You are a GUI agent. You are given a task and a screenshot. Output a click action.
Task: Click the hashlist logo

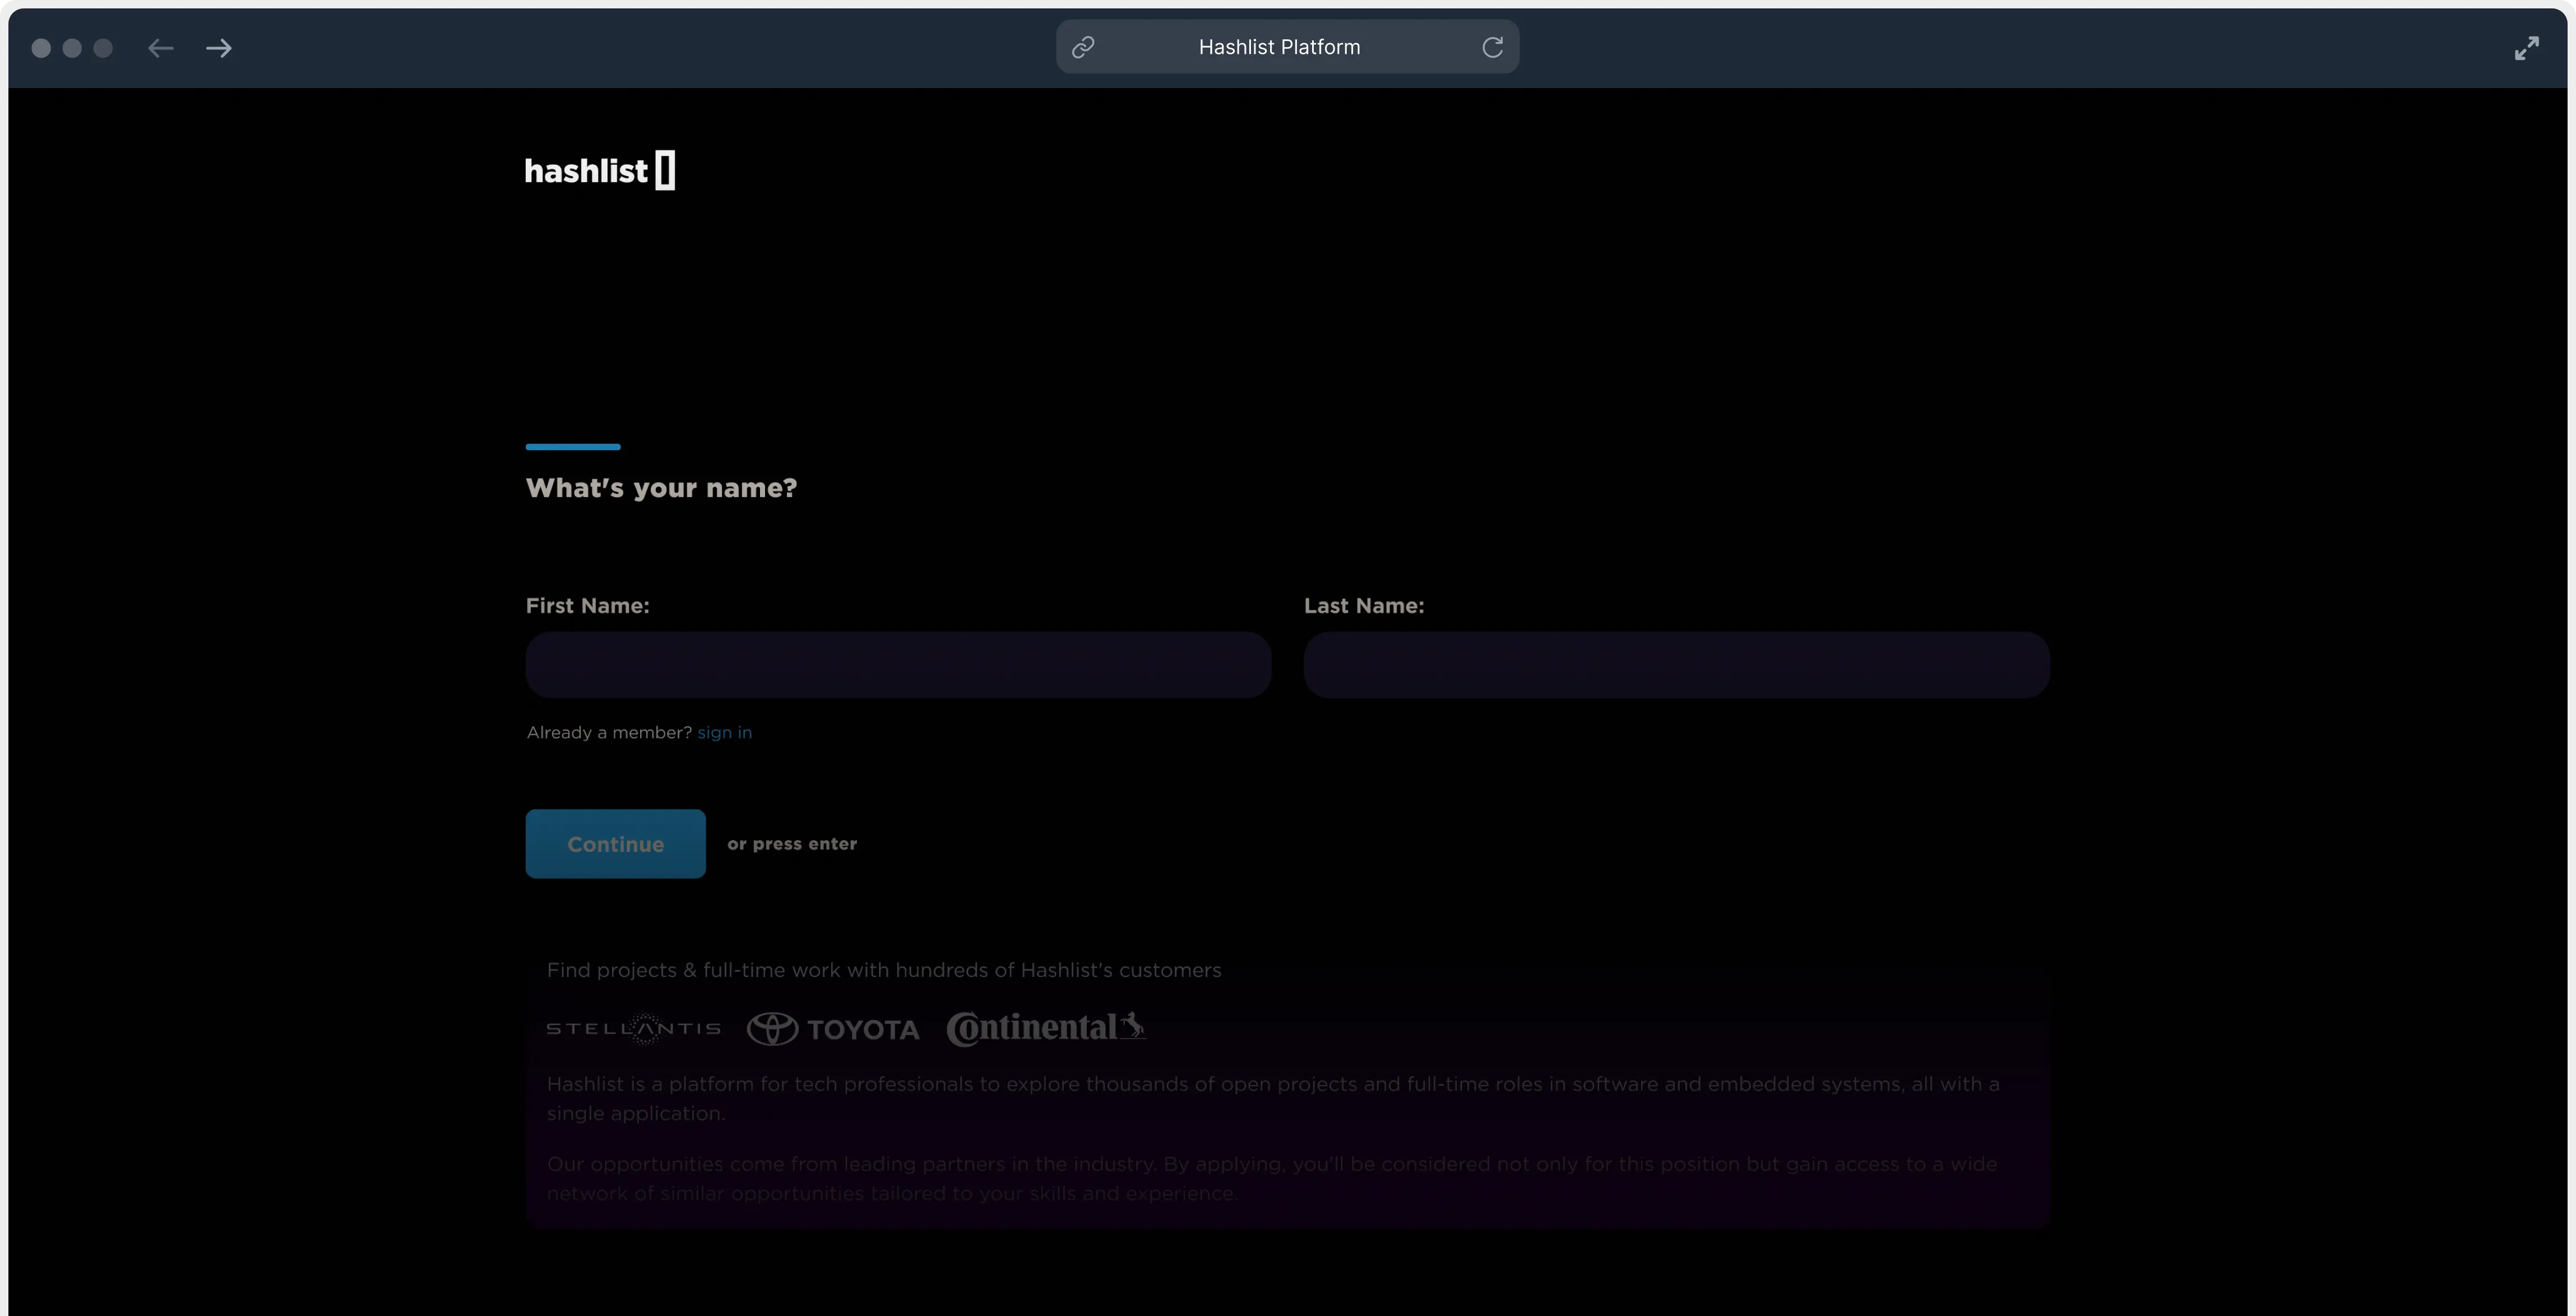click(x=600, y=171)
